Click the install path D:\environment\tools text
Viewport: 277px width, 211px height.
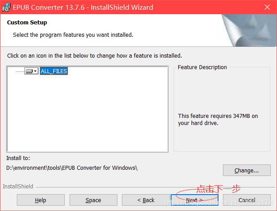72,168
